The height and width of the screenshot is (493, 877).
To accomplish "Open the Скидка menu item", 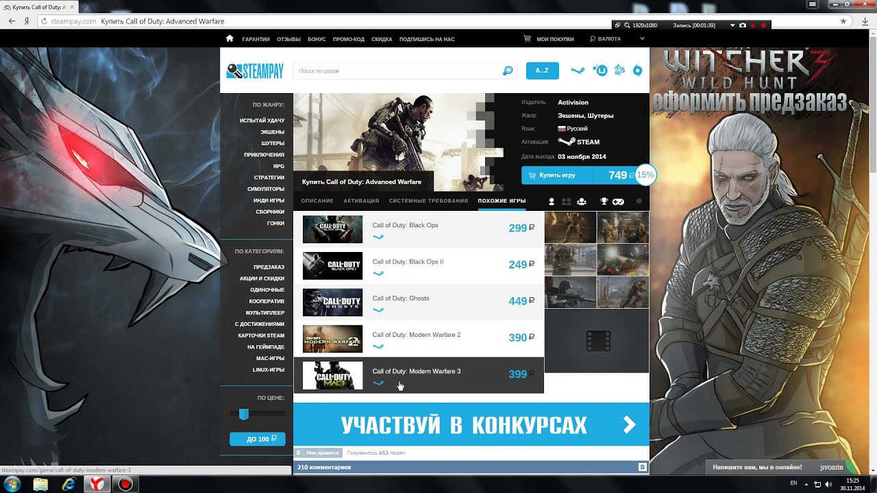I will click(x=382, y=39).
